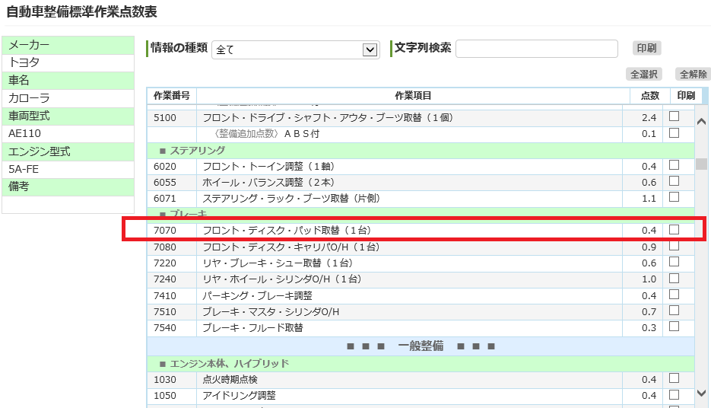Viewport: 711px width, 408px height.
Task: Check the print box for ABS付 row
Action: point(674,133)
